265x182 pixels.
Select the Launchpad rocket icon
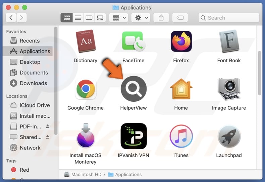[229, 136]
